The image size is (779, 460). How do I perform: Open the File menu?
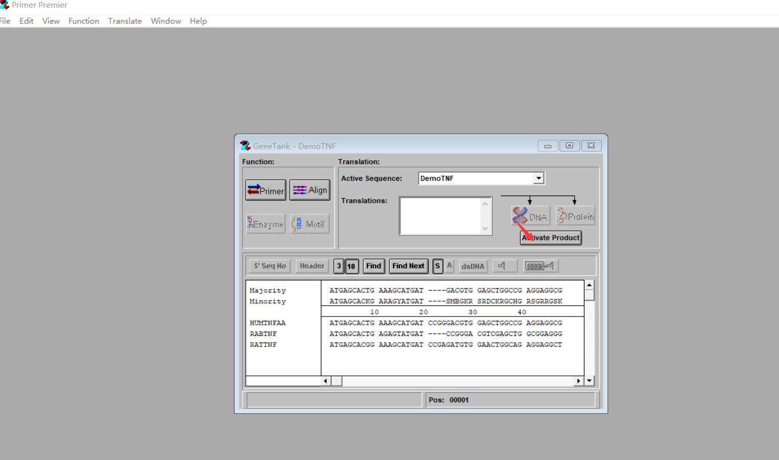coord(5,21)
